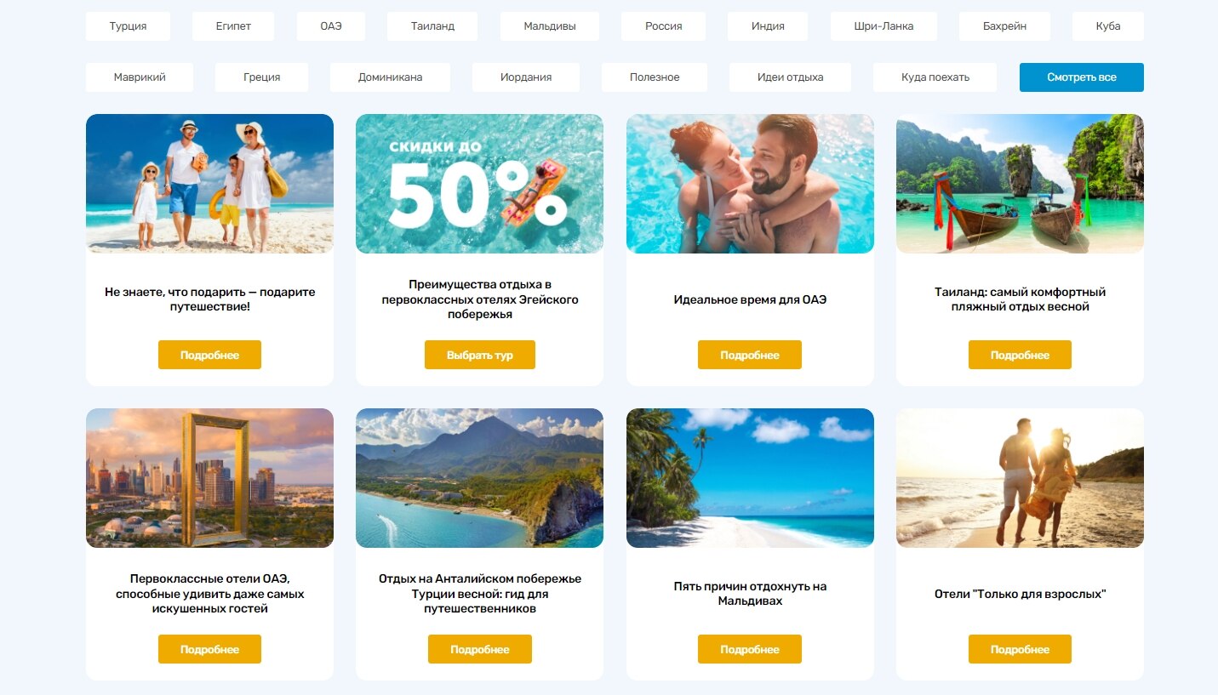Select the Доминикана category tag

(x=390, y=77)
